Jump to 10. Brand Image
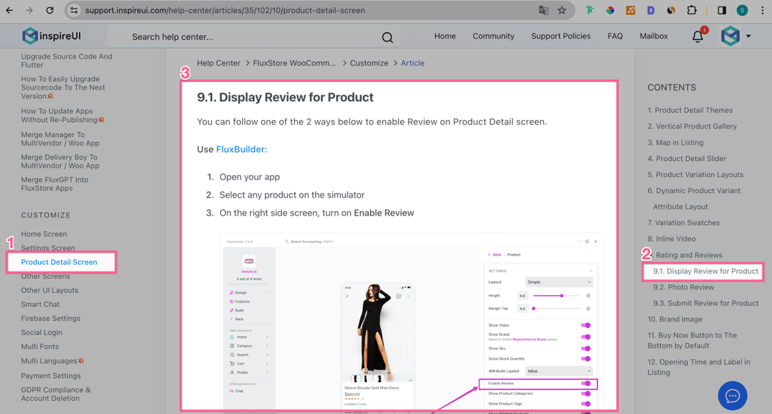 [675, 319]
